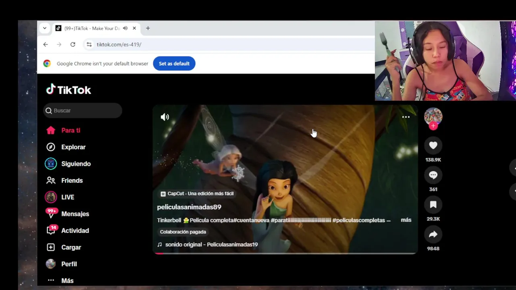Go back with the browser back arrow
Screen dimensions: 516x290
[x=46, y=44]
